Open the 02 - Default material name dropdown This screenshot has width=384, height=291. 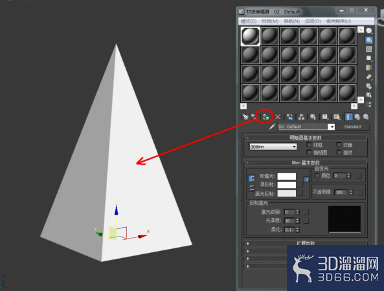pos(332,127)
